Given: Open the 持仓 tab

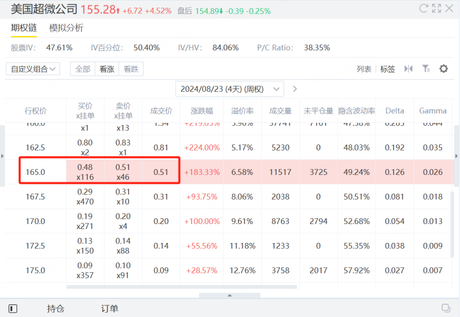Looking at the screenshot, I should [x=55, y=309].
